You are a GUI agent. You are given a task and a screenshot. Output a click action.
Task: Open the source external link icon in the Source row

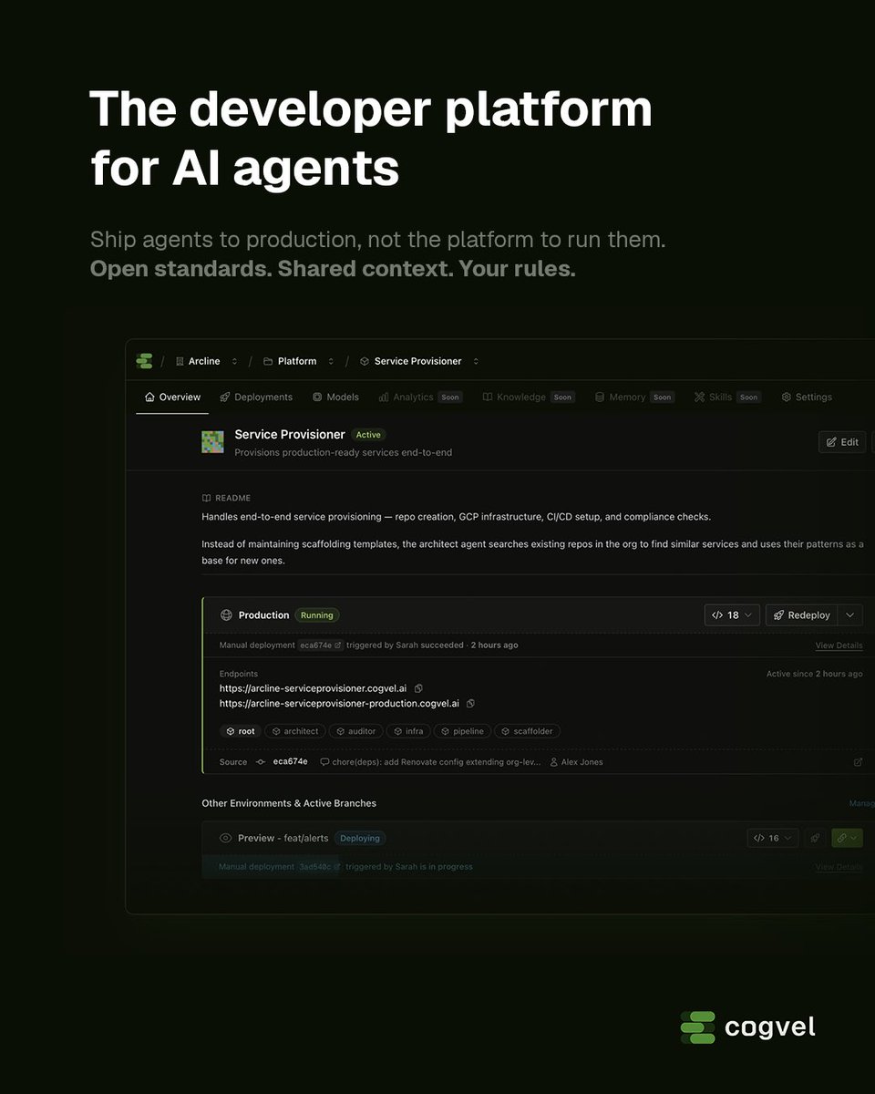pos(858,762)
